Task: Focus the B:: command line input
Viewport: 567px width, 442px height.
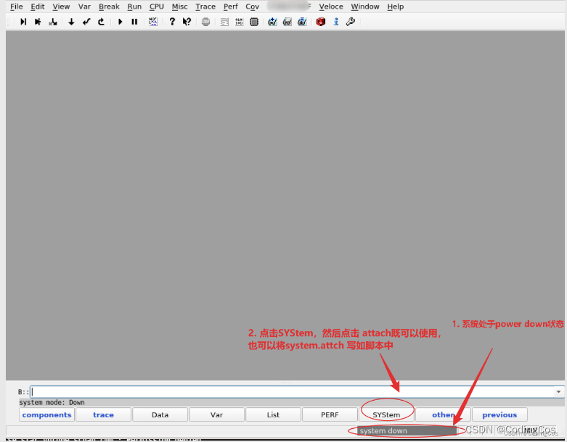Action: point(291,391)
